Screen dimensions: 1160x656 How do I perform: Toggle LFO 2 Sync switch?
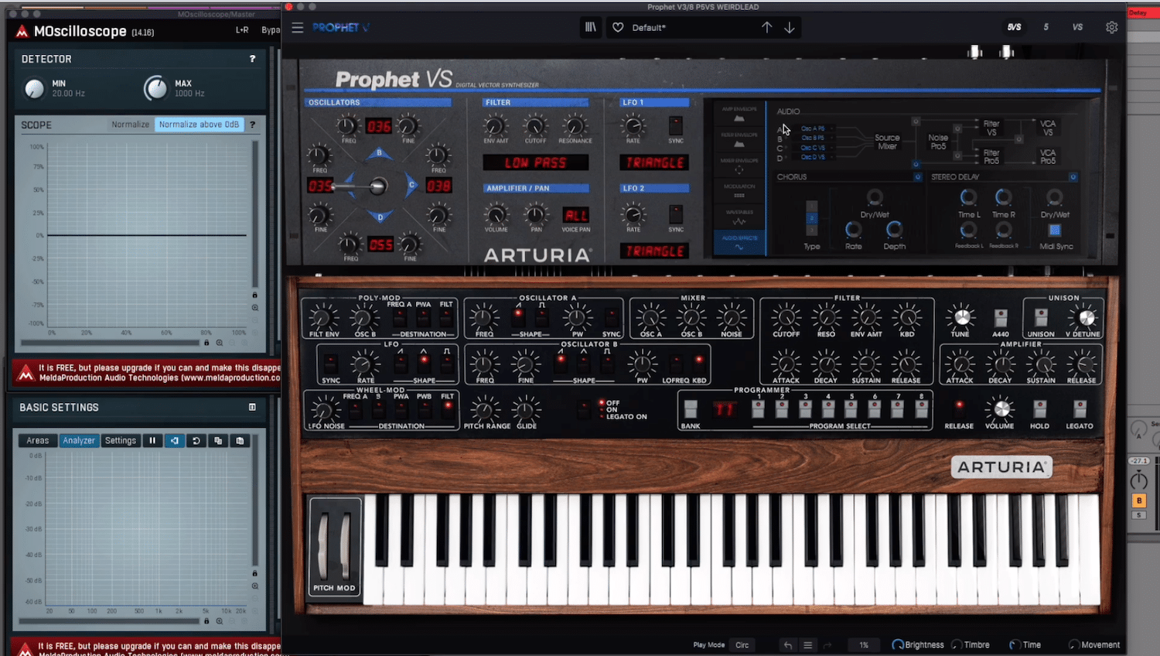pos(676,214)
